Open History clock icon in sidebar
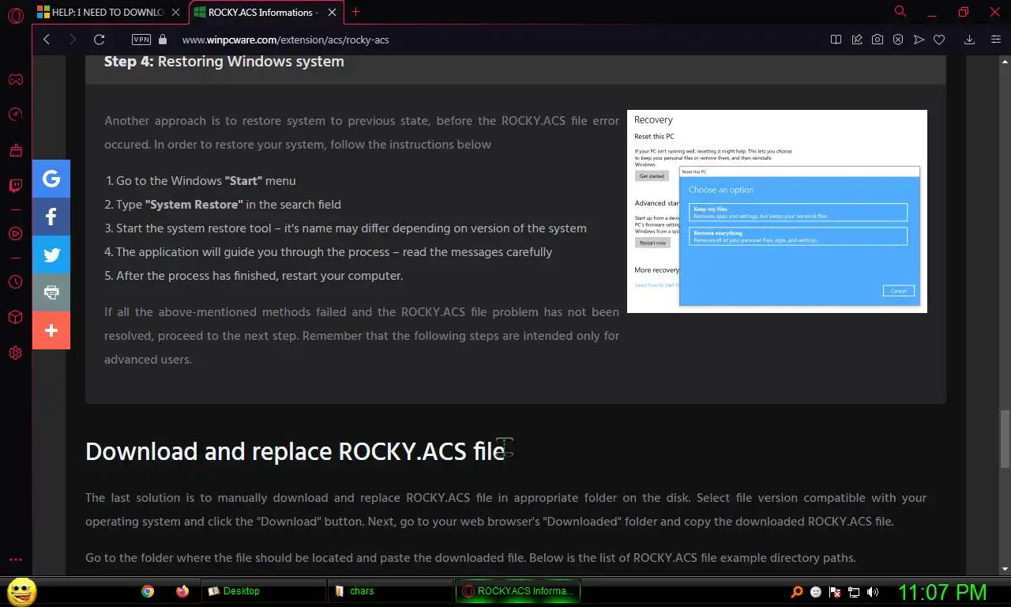This screenshot has height=607, width=1011. tap(16, 281)
